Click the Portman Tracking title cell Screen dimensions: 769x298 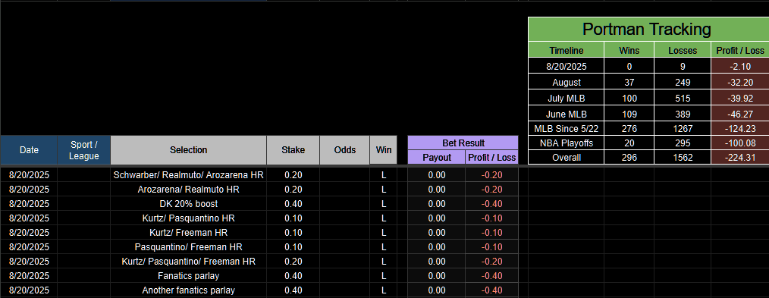click(x=648, y=30)
